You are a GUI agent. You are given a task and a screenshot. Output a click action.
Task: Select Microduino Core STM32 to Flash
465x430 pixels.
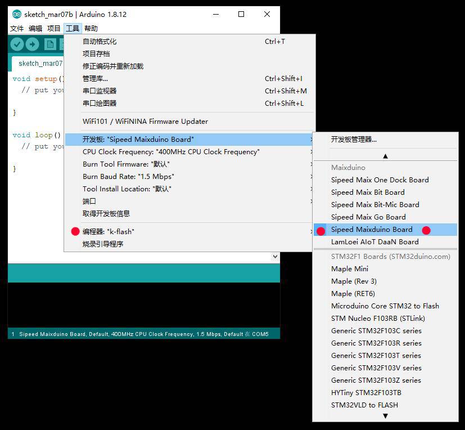[385, 306]
